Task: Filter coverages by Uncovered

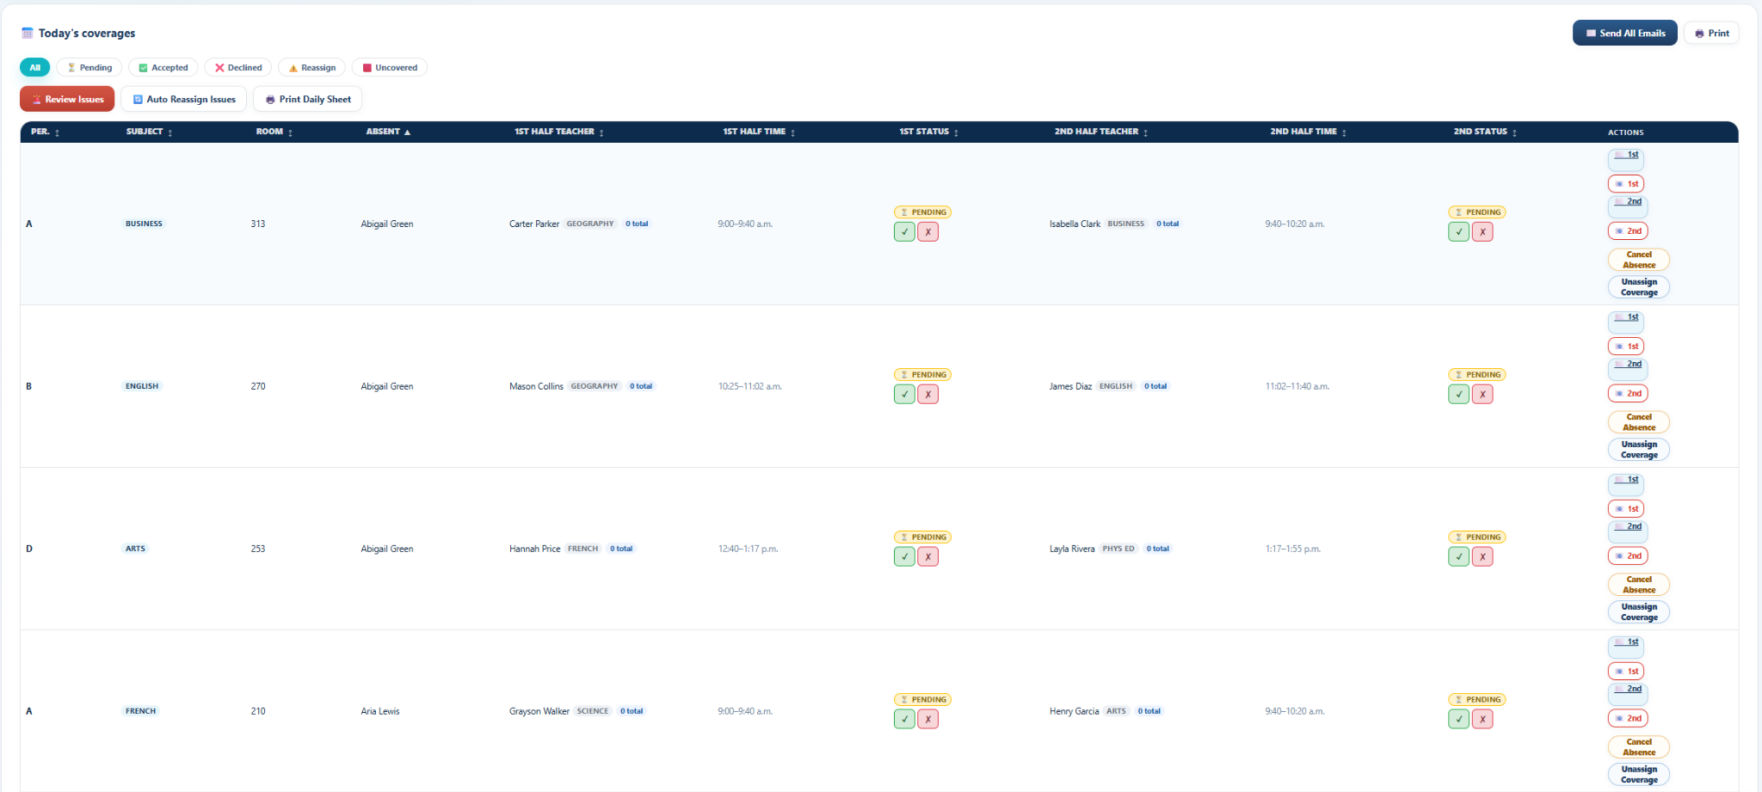Action: [390, 67]
